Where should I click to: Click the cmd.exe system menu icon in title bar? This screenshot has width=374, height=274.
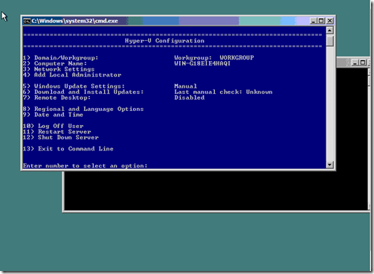tap(27, 21)
